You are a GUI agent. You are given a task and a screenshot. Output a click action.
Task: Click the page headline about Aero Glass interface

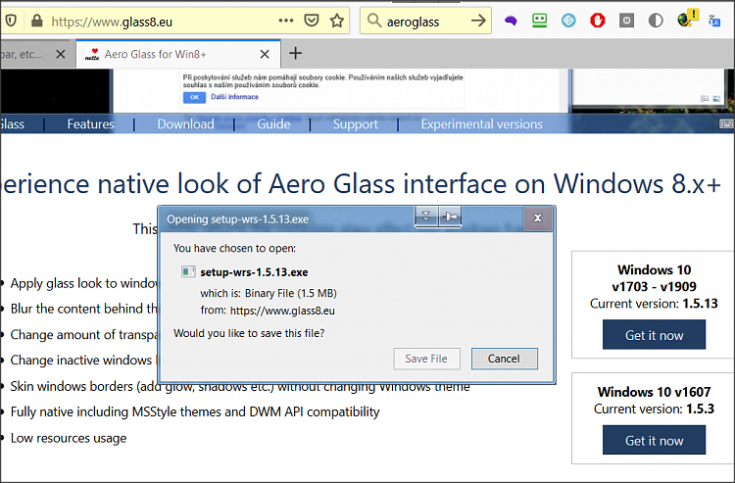tap(361, 183)
